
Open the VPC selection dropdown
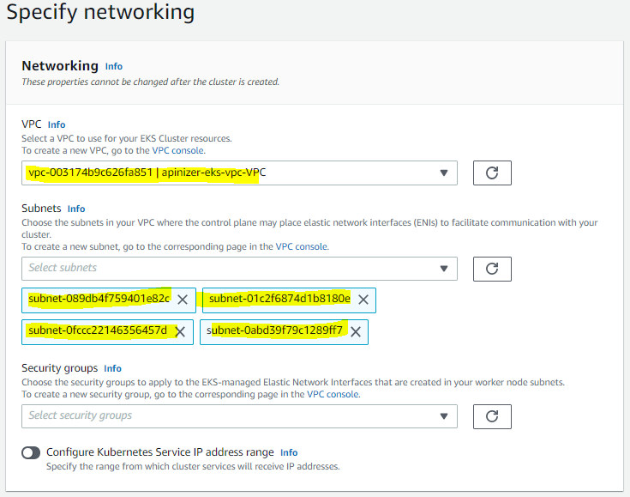239,173
